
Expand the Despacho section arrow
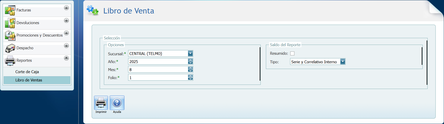click(66, 46)
